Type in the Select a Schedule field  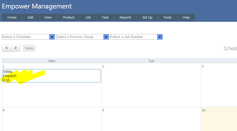tap(25, 37)
